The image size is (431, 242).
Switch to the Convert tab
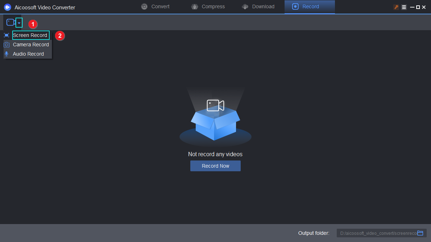pos(155,6)
